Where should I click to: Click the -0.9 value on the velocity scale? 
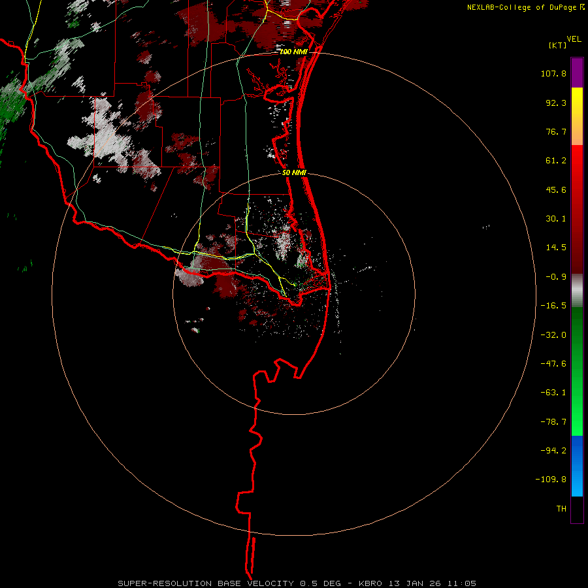click(556, 277)
